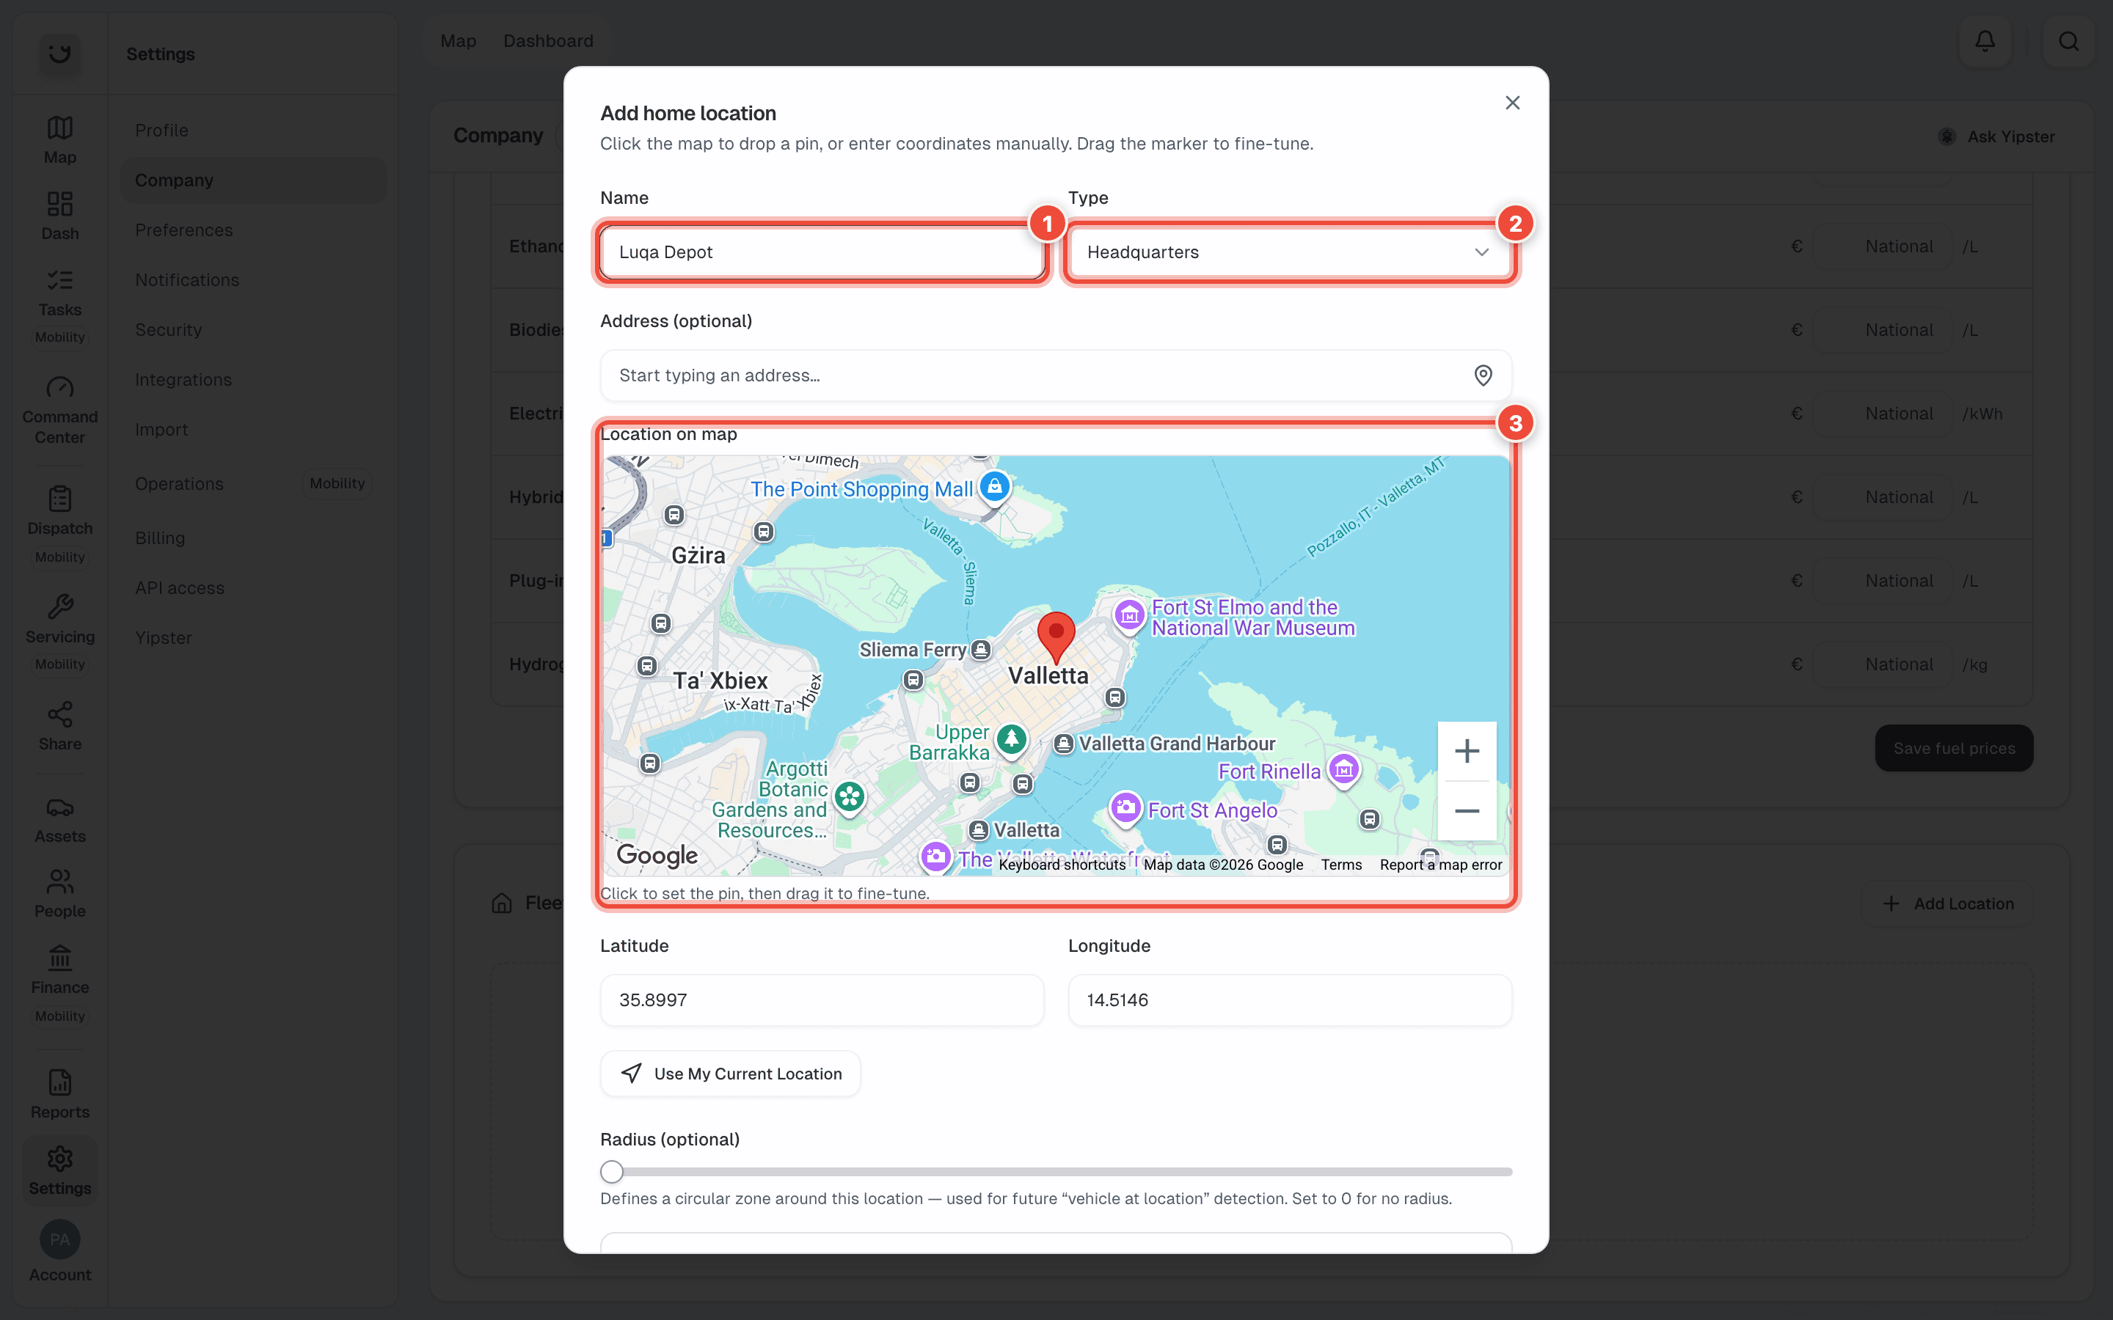This screenshot has height=1320, width=2113.
Task: Open the map Terms link
Action: click(x=1341, y=865)
